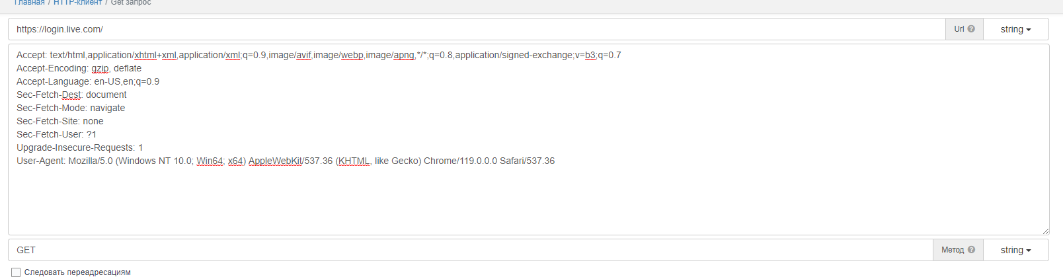
Task: Open HTTP-клиент breadcrumb link
Action: point(77,3)
